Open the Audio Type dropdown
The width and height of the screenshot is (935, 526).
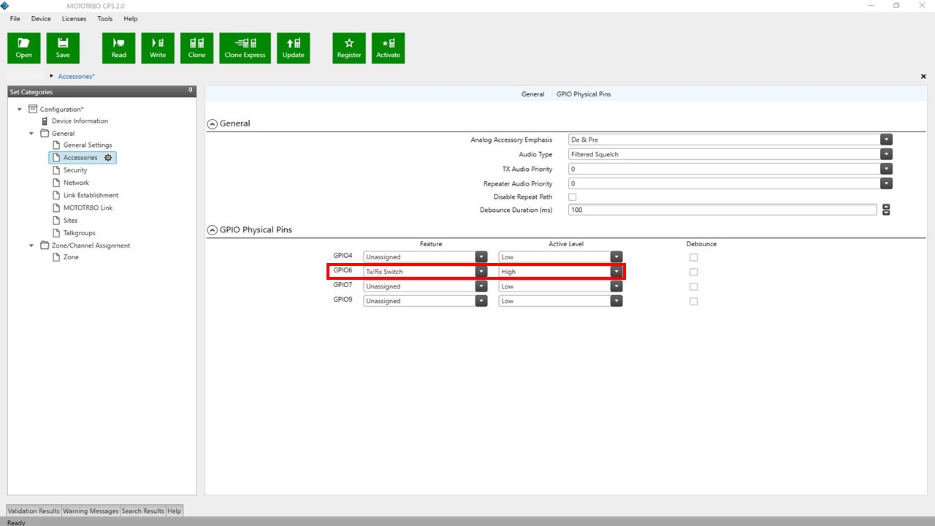[x=886, y=154]
